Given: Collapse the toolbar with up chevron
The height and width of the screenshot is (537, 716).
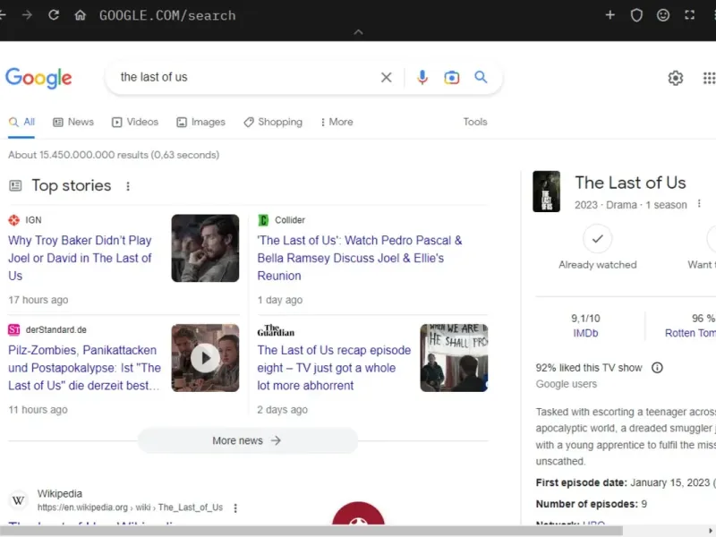Looking at the screenshot, I should point(358,32).
